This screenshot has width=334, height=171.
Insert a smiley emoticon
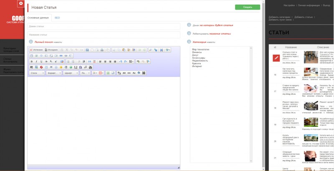[x=61, y=67]
